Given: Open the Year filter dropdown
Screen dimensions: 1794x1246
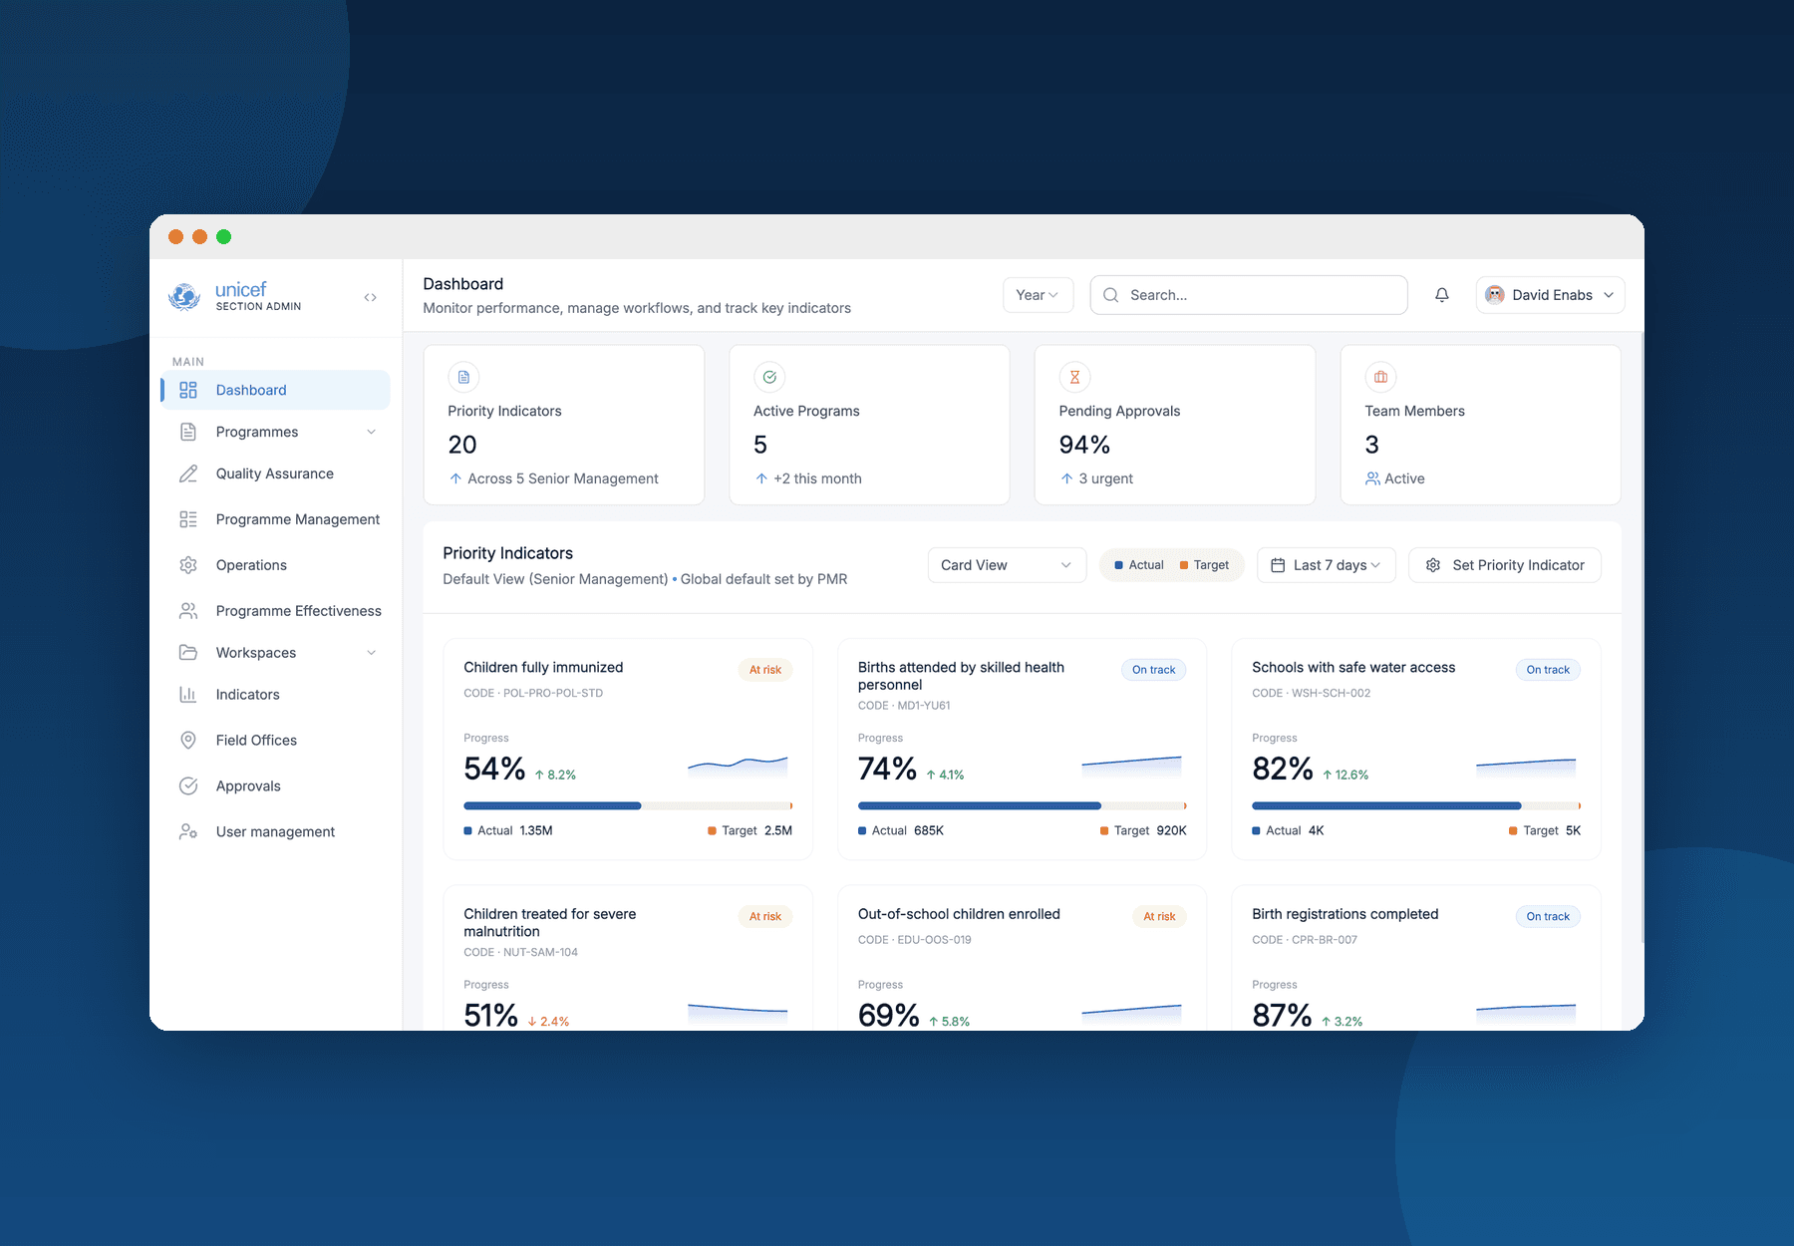Looking at the screenshot, I should click(x=1038, y=295).
